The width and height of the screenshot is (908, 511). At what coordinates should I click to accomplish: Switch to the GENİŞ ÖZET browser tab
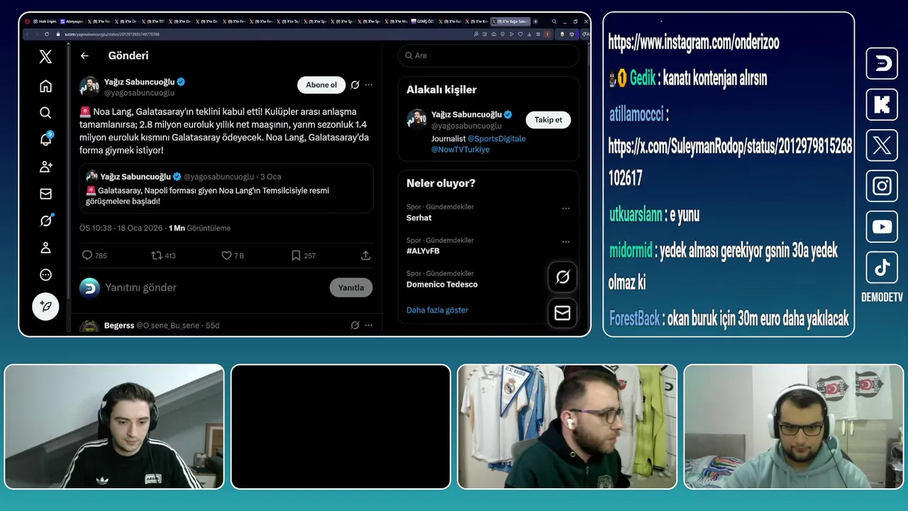423,21
